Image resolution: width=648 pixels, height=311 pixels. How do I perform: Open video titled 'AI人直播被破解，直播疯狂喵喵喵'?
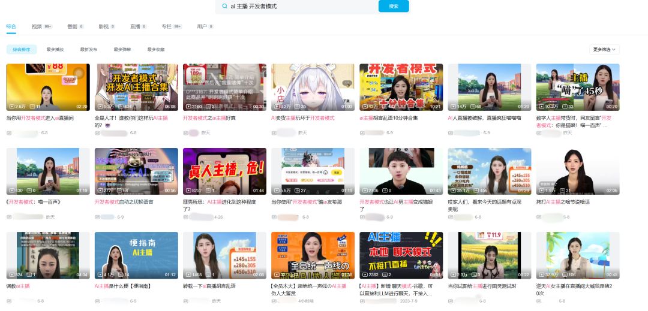coord(484,118)
